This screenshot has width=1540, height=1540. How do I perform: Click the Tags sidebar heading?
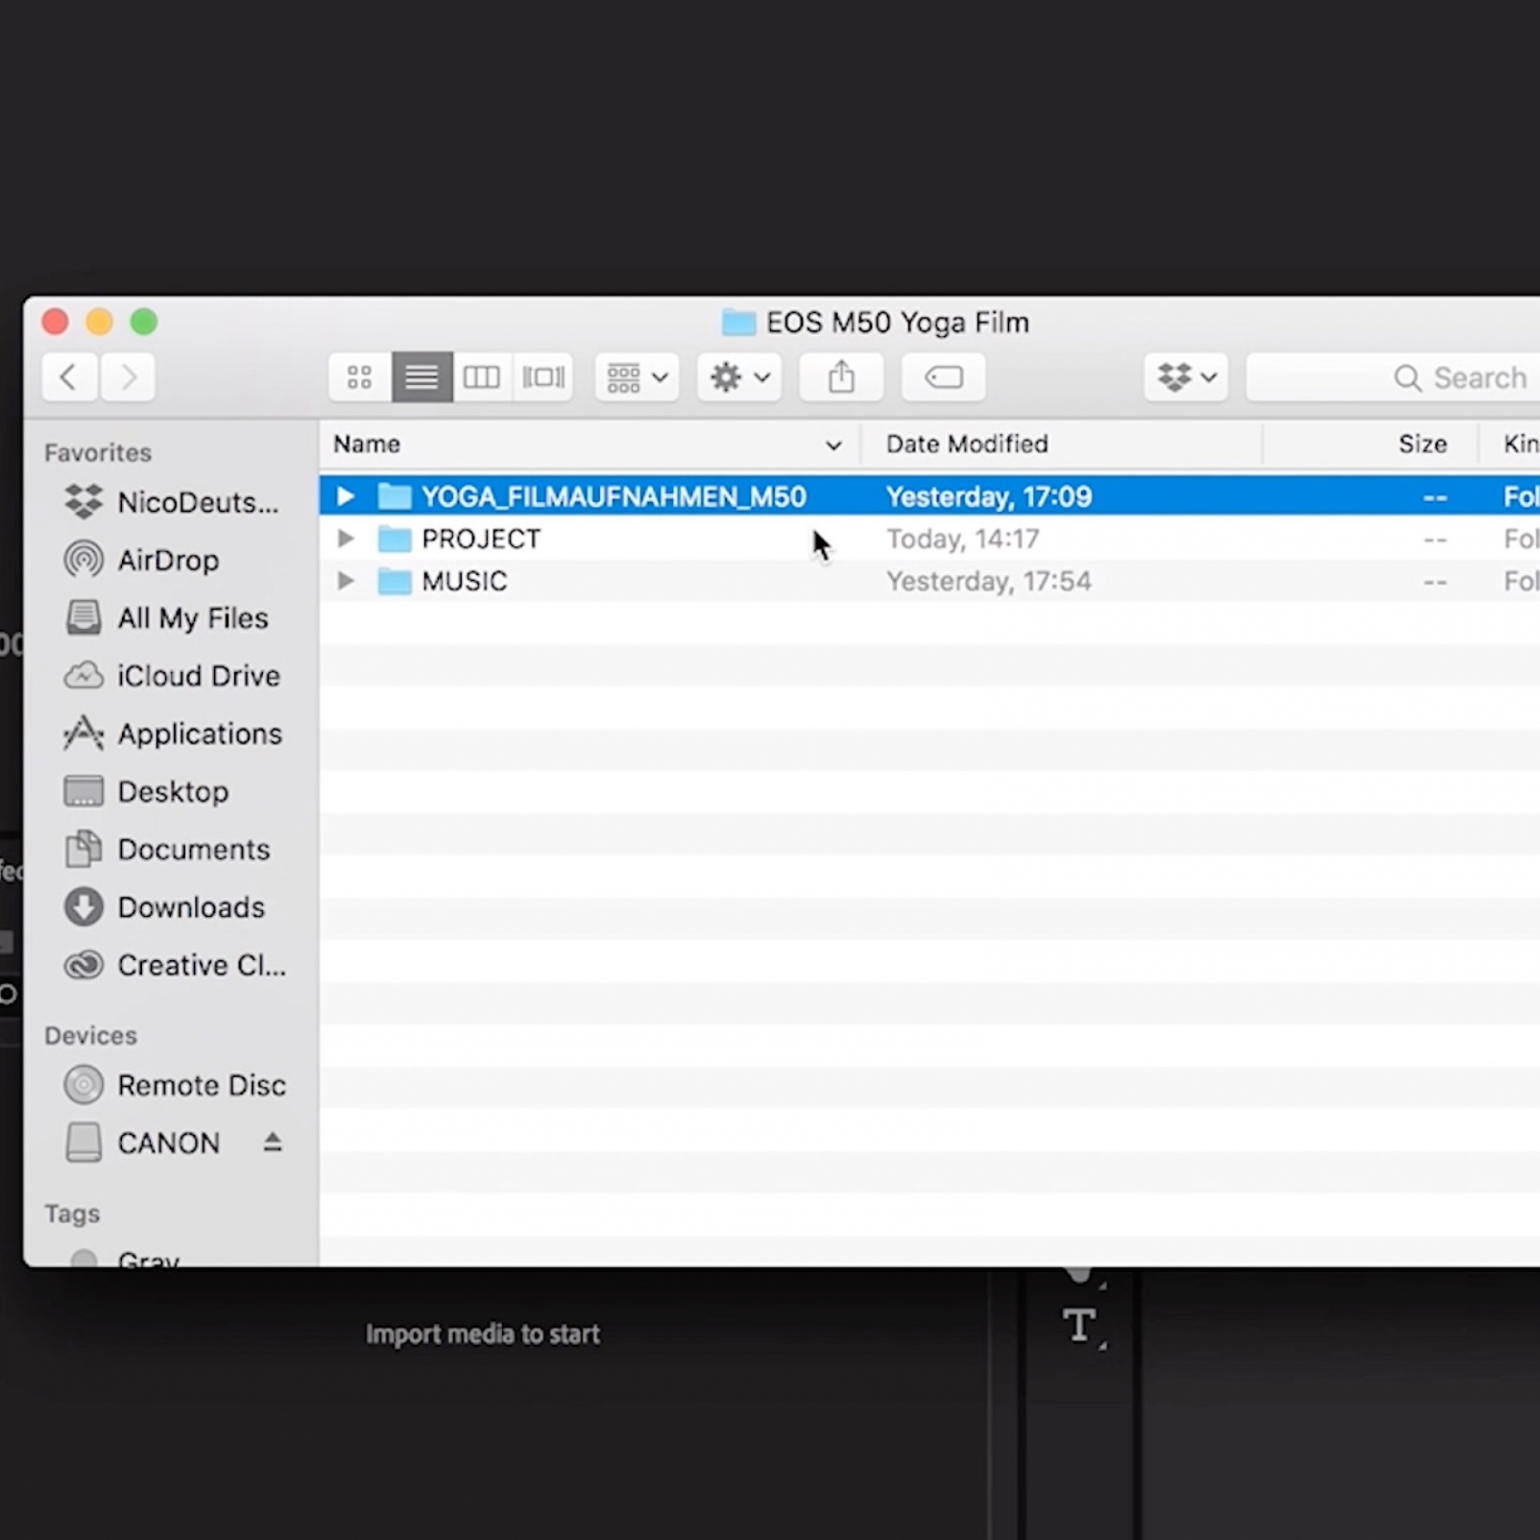pos(72,1214)
